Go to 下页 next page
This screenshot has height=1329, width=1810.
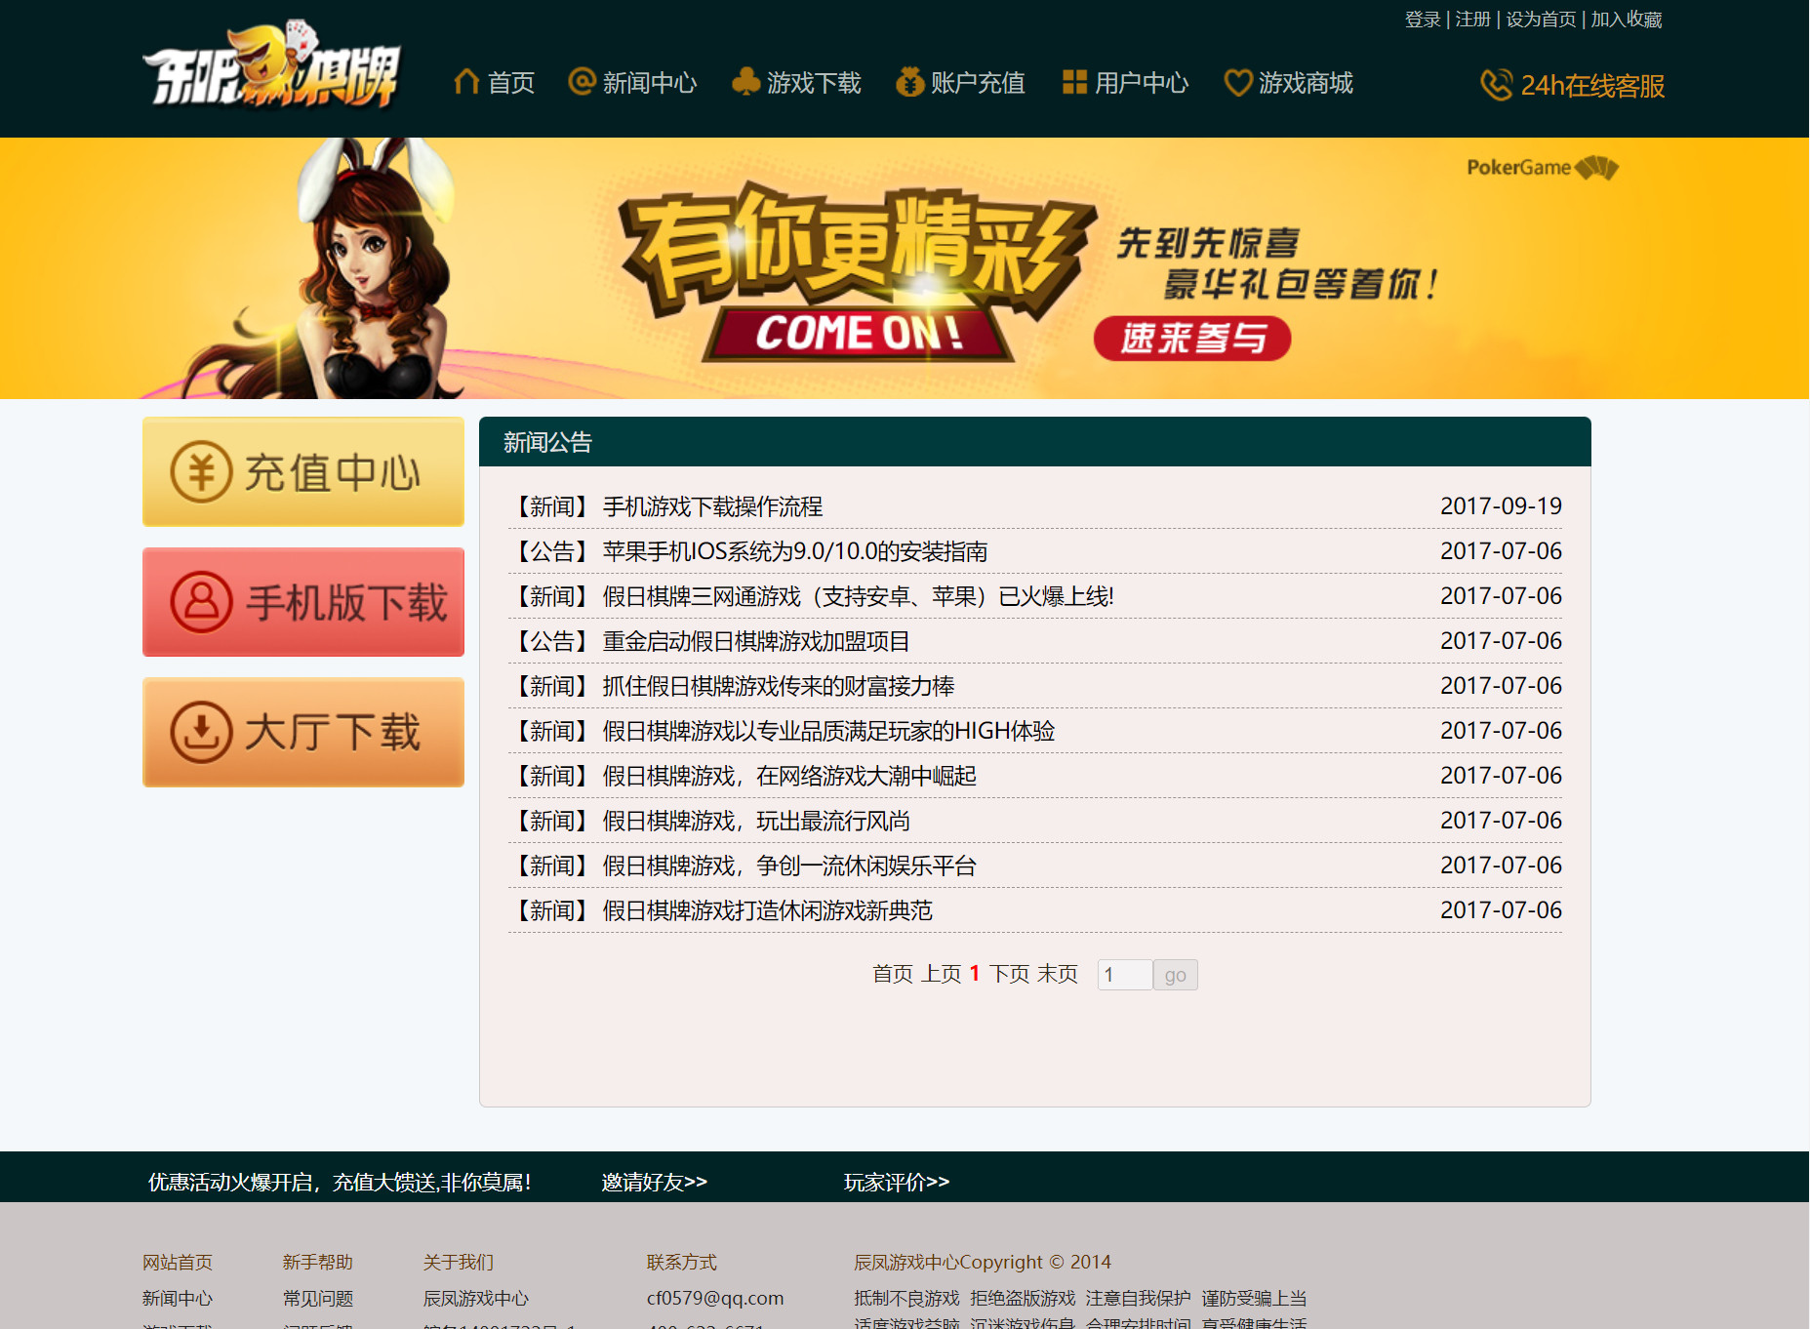click(1009, 974)
